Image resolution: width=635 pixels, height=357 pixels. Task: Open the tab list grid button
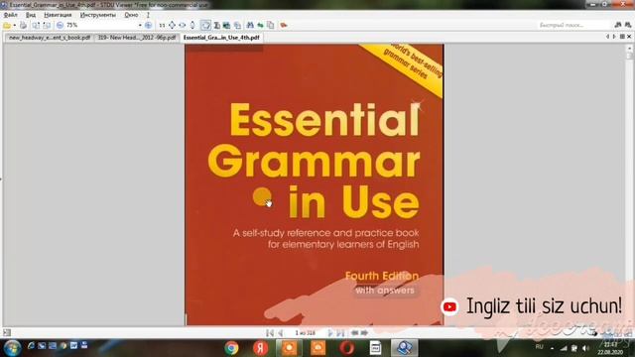622,37
